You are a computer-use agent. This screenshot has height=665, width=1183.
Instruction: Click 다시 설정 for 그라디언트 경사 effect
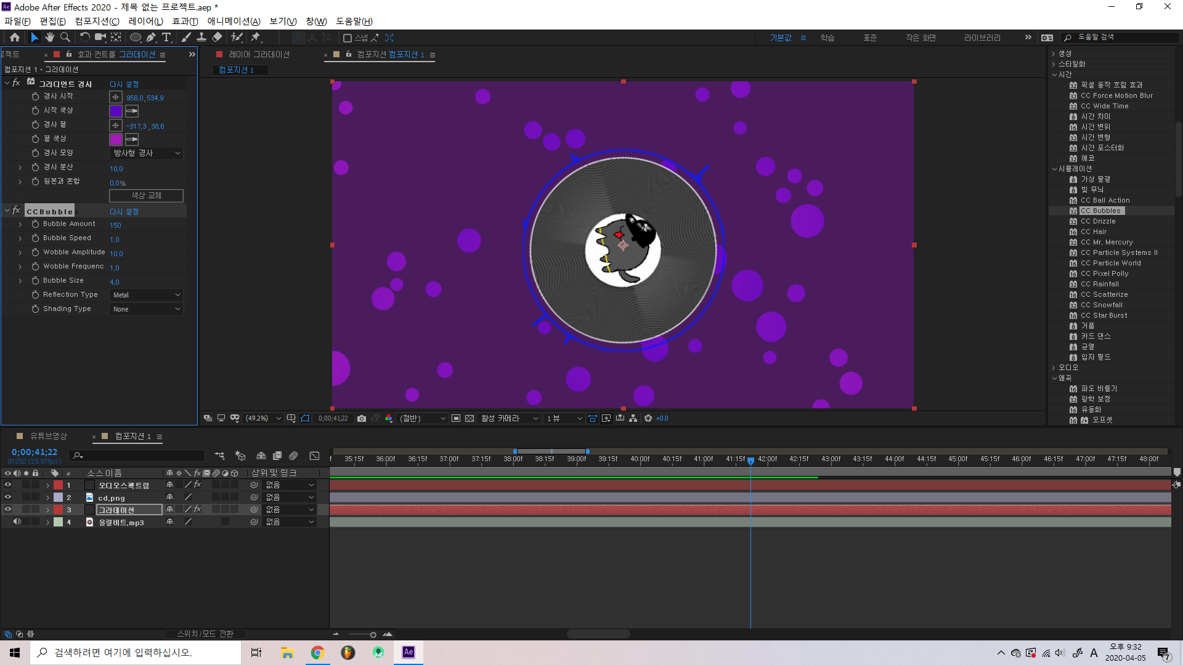pos(124,84)
